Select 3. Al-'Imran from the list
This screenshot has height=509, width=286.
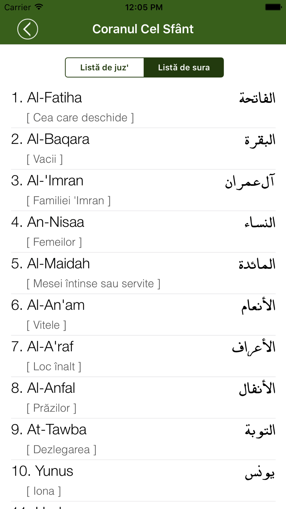tap(143, 190)
